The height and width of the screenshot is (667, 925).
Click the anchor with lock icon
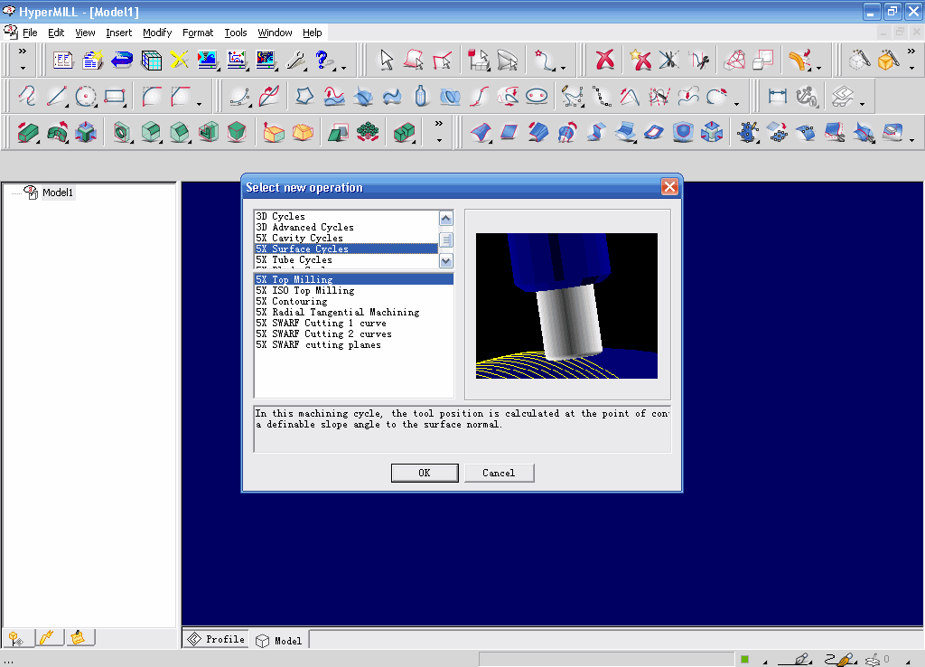coord(807,96)
